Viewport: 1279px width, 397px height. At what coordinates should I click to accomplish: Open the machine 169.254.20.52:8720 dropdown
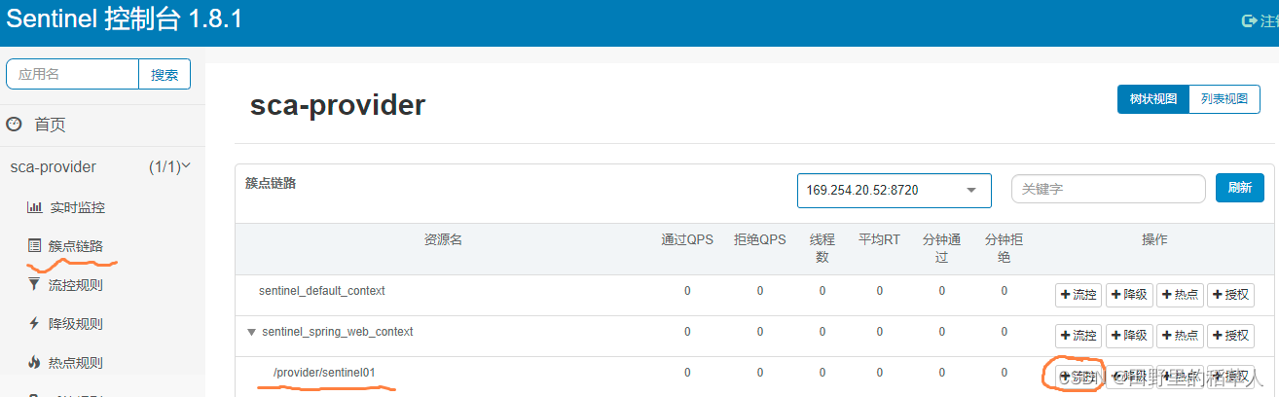point(894,190)
